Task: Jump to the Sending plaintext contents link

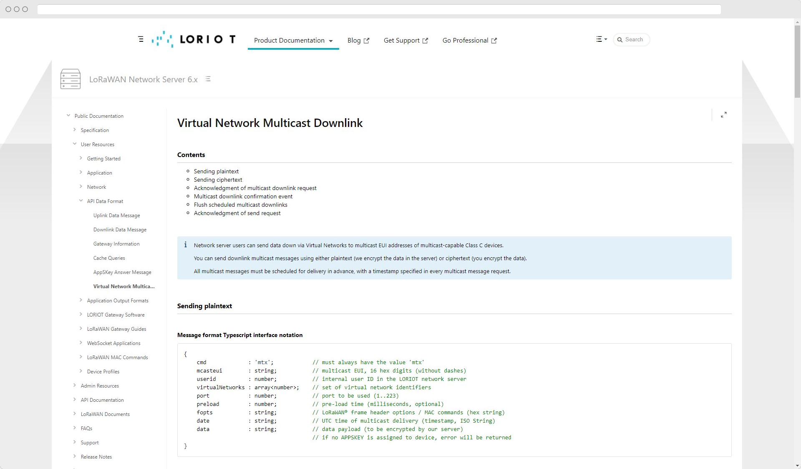Action: tap(216, 171)
